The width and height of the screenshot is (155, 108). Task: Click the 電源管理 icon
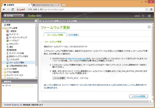coord(7,50)
